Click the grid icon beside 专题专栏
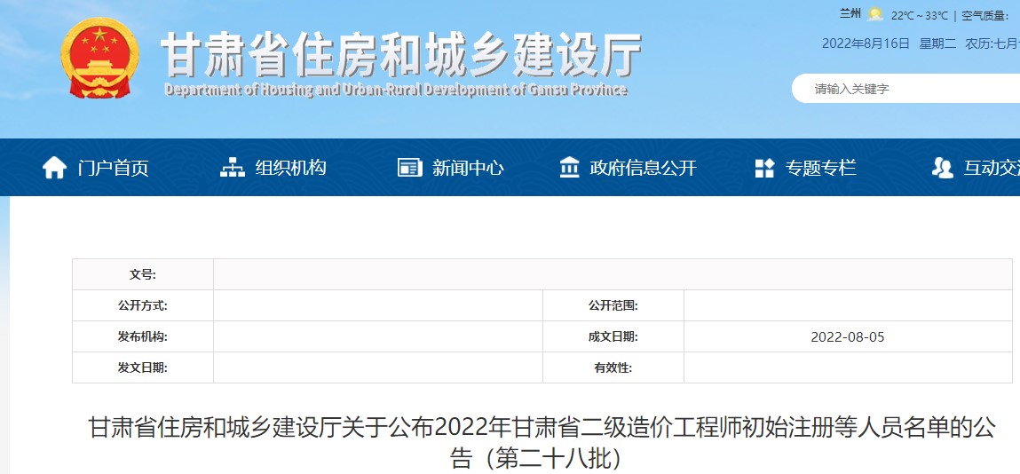The height and width of the screenshot is (474, 1020). pos(764,168)
